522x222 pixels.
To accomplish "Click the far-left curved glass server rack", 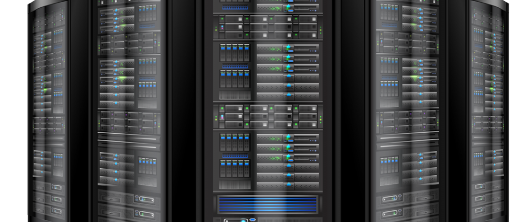I will coord(49,111).
